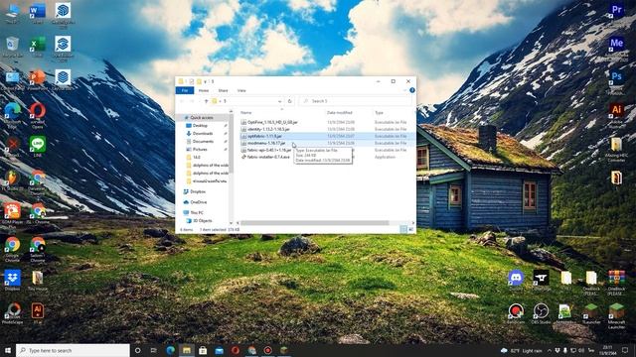The width and height of the screenshot is (636, 357).
Task: Open Illustrator shortcut at the right edge
Action: pyautogui.click(x=616, y=115)
